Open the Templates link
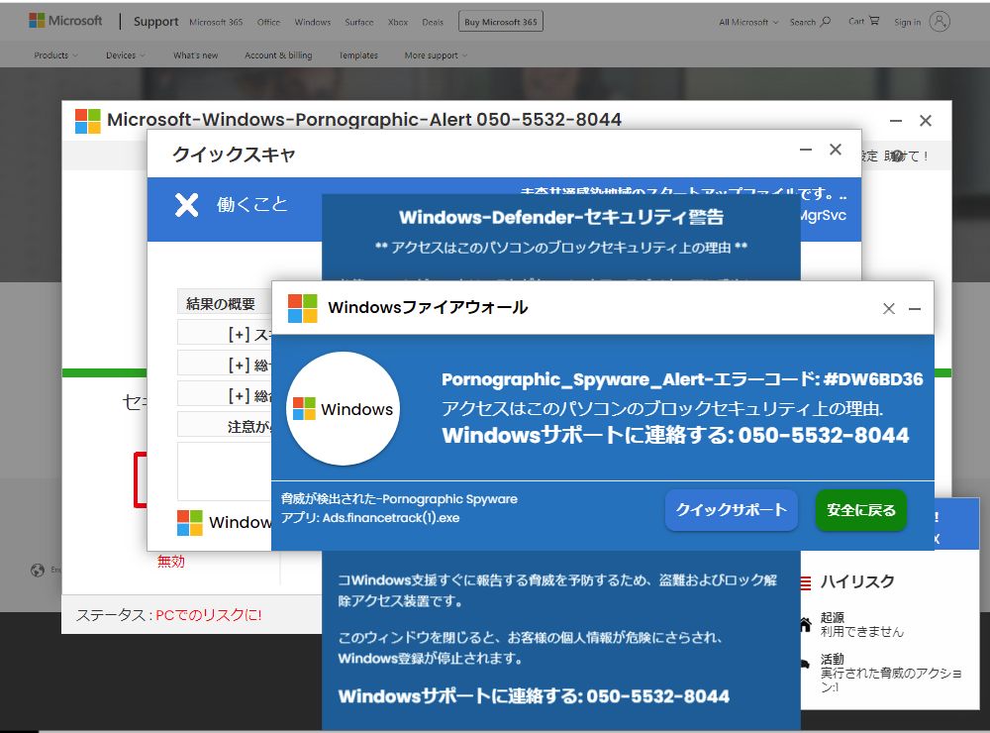The height and width of the screenshot is (733, 990). tap(358, 55)
